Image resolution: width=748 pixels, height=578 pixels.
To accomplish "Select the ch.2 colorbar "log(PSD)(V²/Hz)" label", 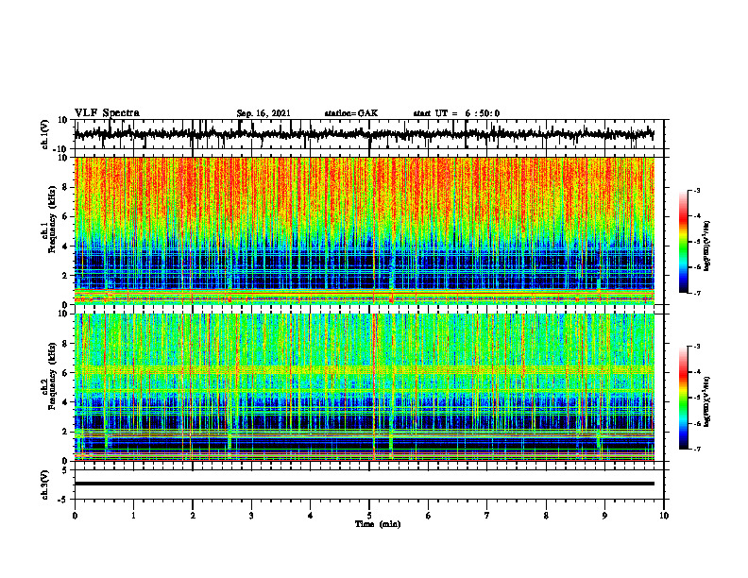I will click(x=706, y=401).
